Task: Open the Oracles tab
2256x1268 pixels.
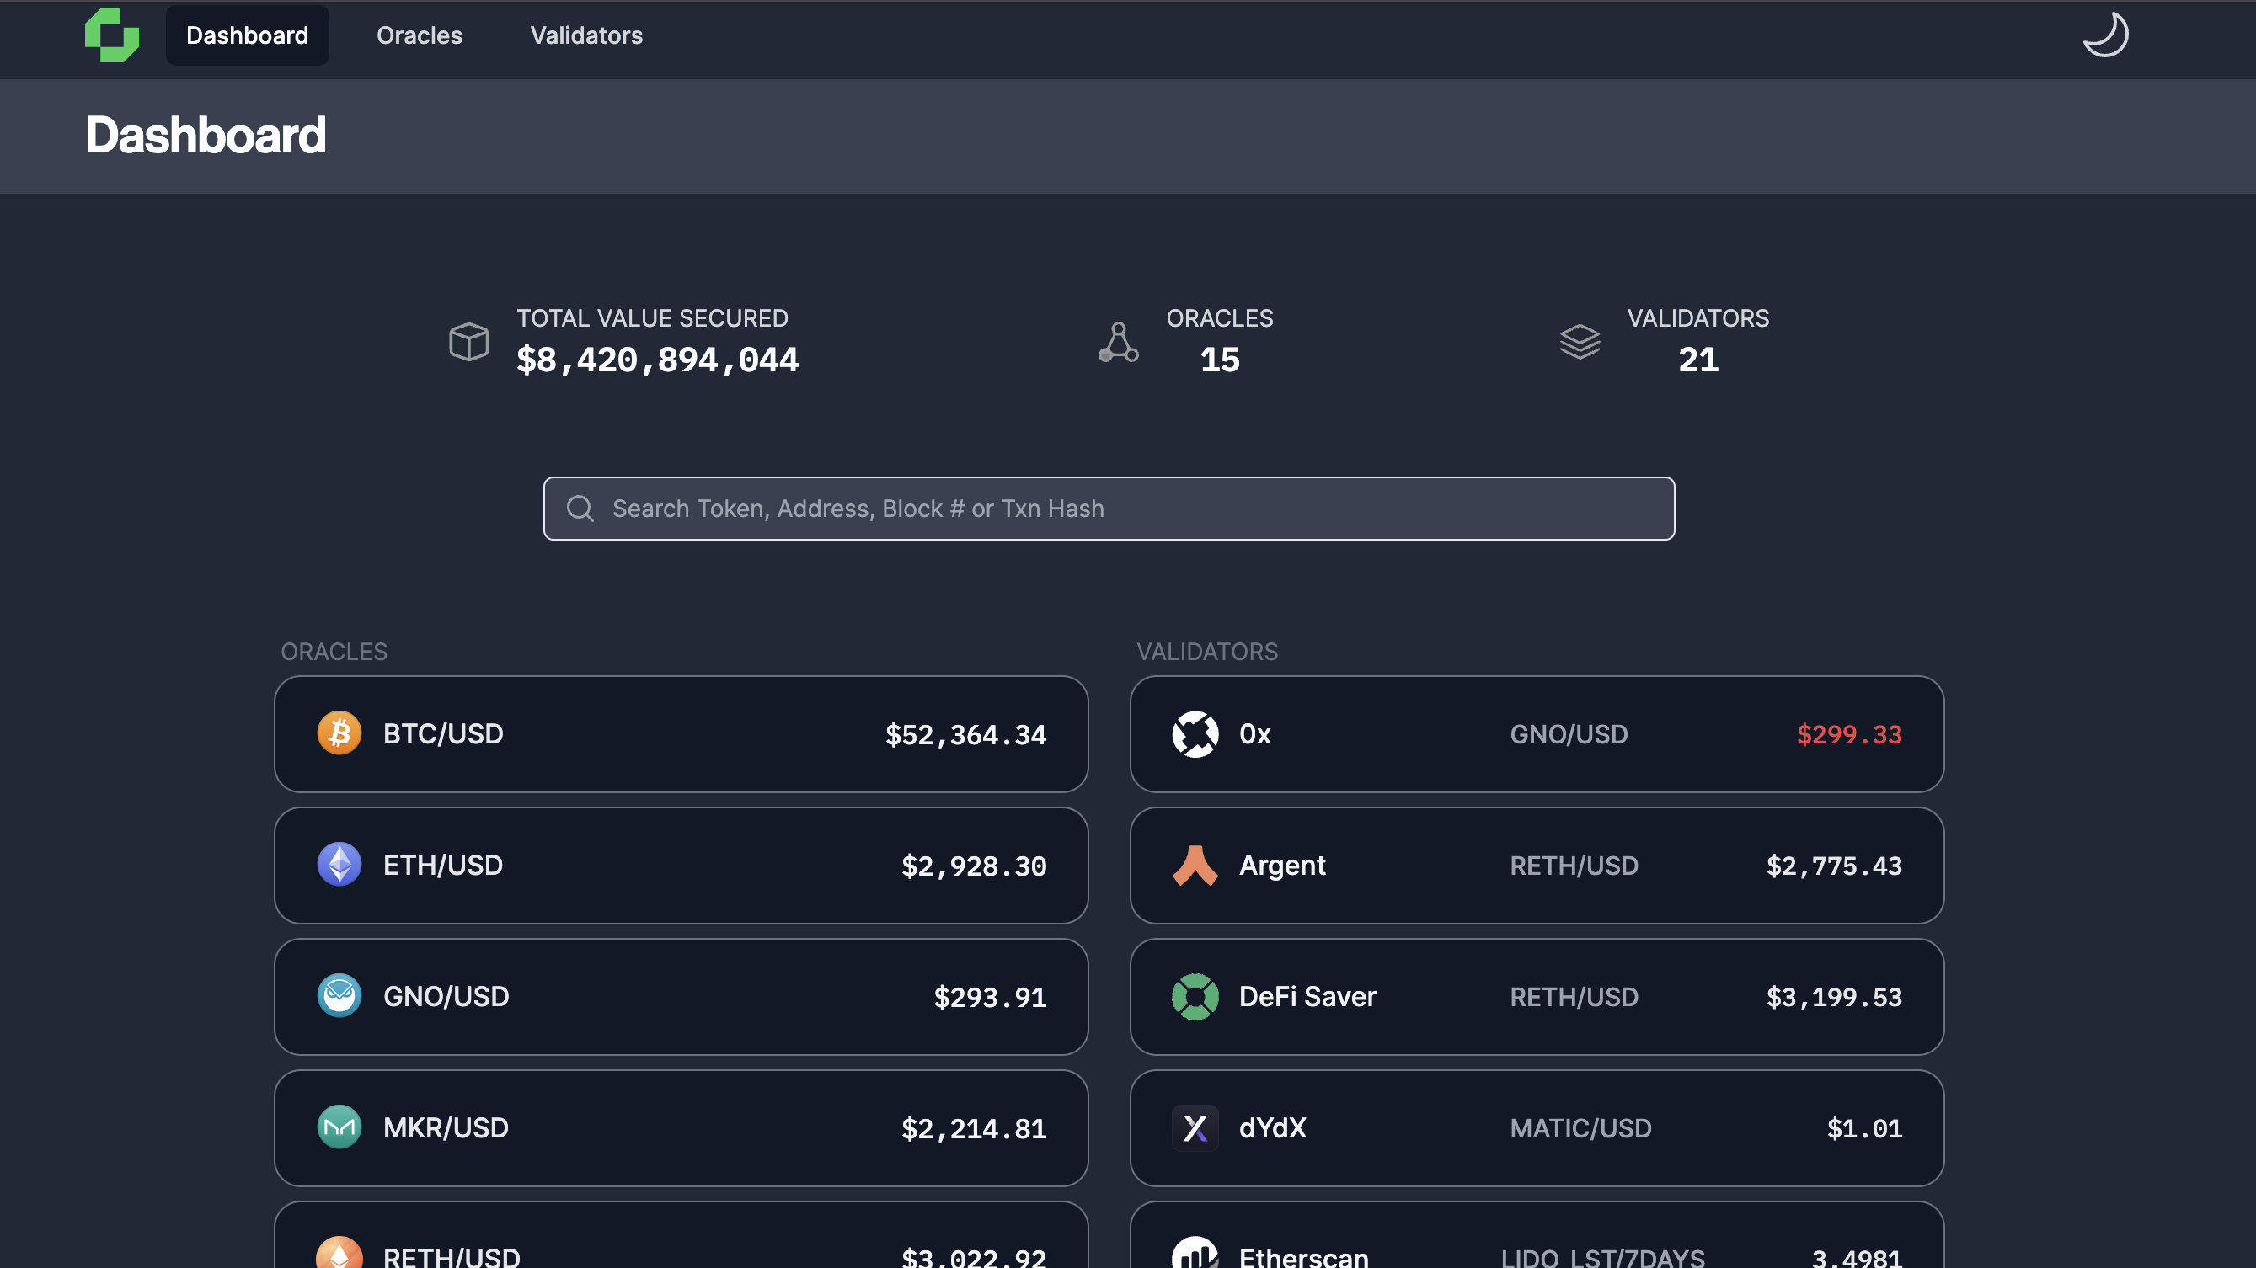Action: click(x=419, y=35)
